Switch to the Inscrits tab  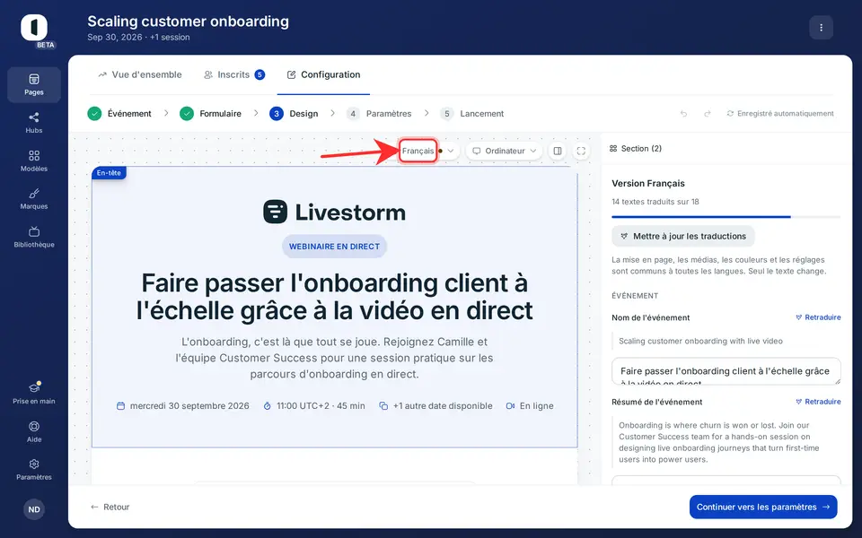point(234,74)
